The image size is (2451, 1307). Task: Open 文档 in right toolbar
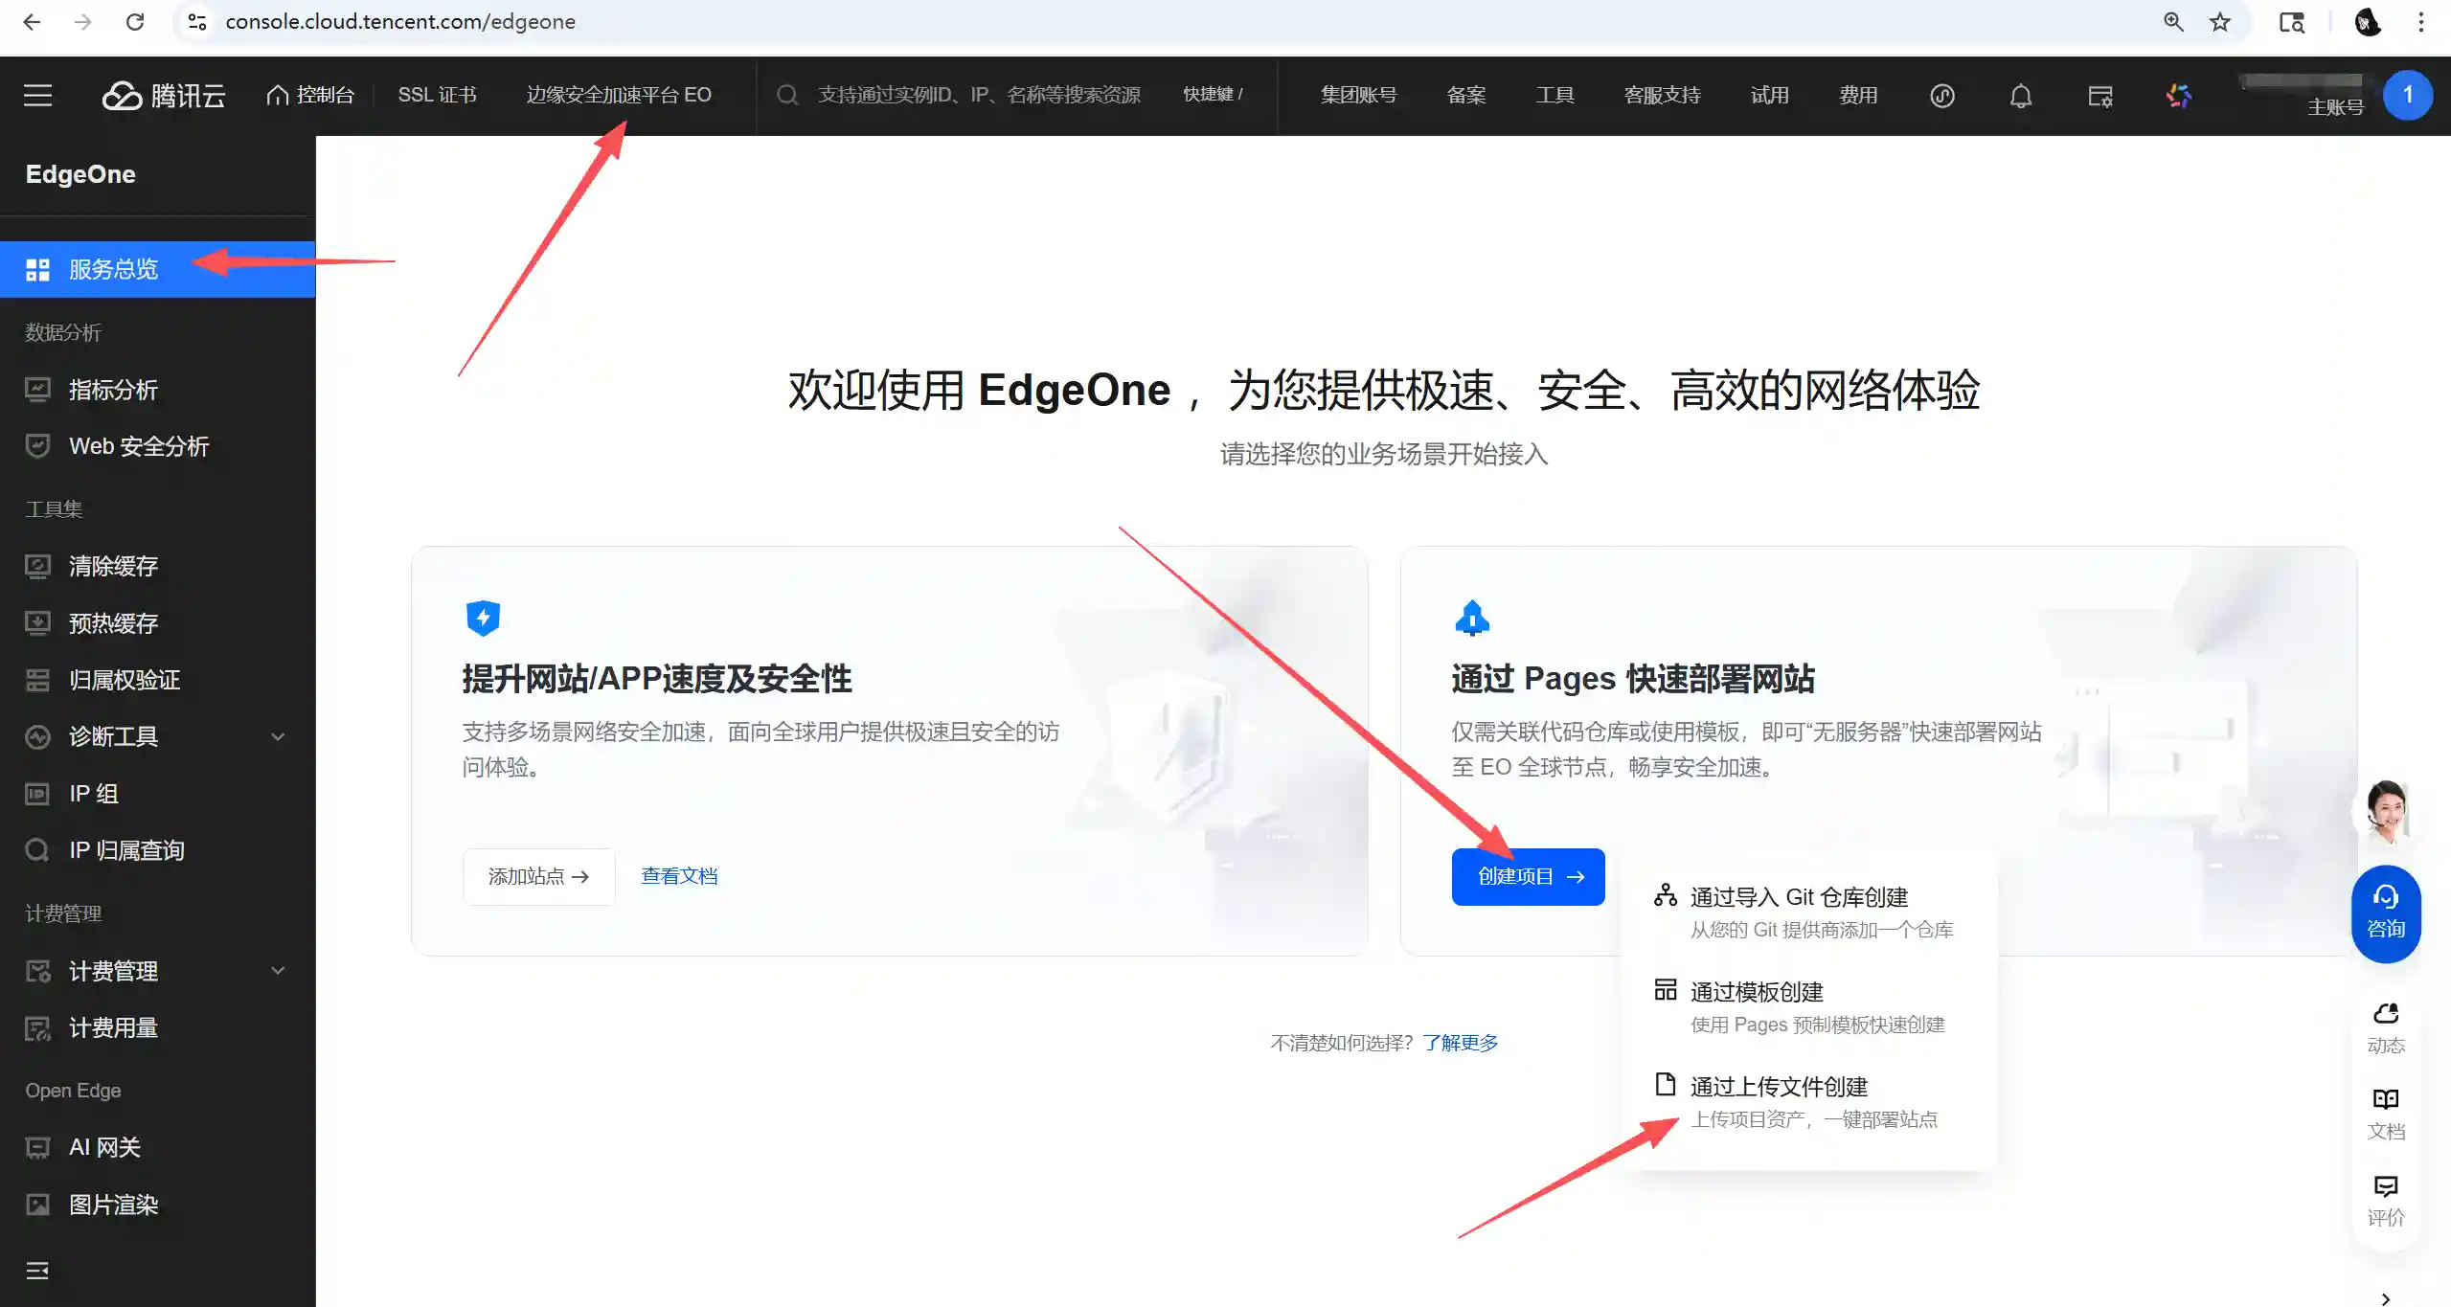tap(2386, 1115)
